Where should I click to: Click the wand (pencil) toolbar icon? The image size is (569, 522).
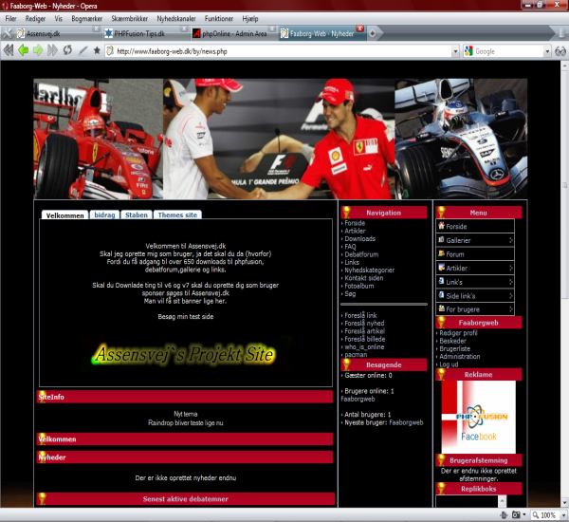coord(83,50)
